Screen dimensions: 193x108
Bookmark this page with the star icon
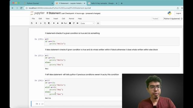click(x=182, y=8)
